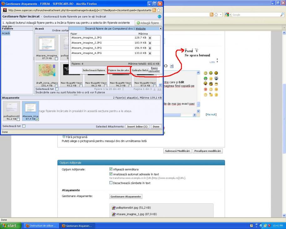Click the Google search magnifier icon
This screenshot has height=229, width=286.
[282, 15]
